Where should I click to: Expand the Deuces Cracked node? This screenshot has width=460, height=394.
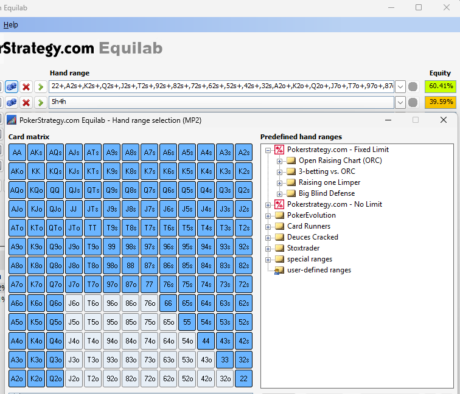coord(268,238)
